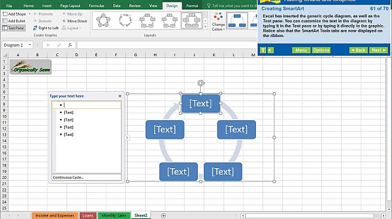Select column header E

[x=96, y=54]
